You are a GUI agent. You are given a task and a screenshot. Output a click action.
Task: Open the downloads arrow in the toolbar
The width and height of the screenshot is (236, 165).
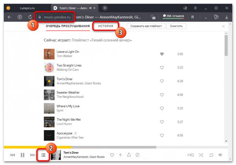click(226, 17)
